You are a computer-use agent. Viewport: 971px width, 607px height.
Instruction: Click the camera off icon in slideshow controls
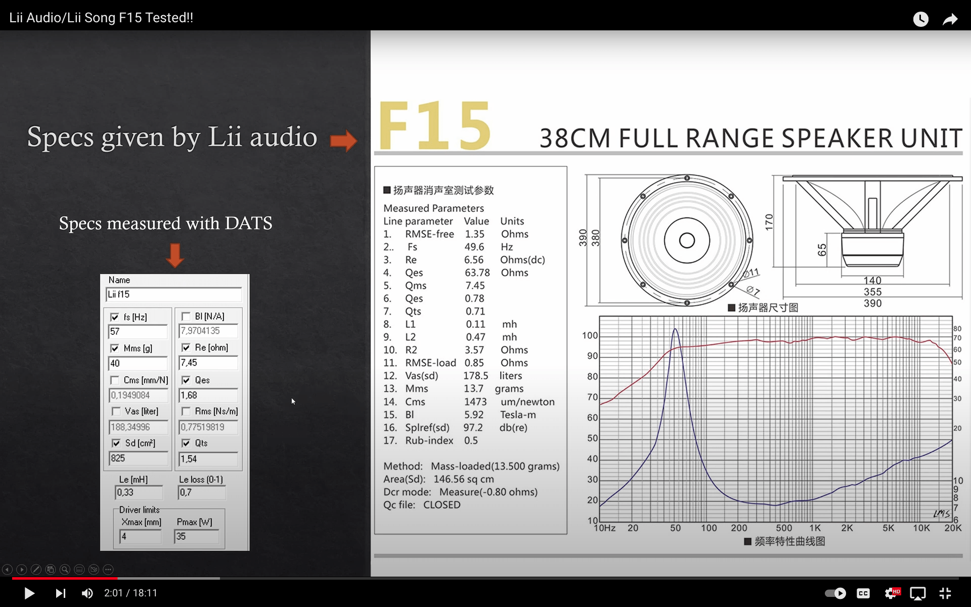point(94,570)
